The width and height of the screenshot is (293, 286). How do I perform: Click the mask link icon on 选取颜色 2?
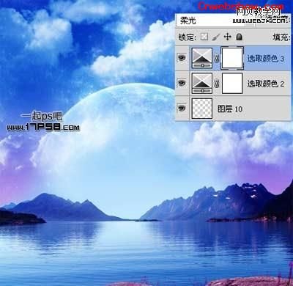coord(217,84)
